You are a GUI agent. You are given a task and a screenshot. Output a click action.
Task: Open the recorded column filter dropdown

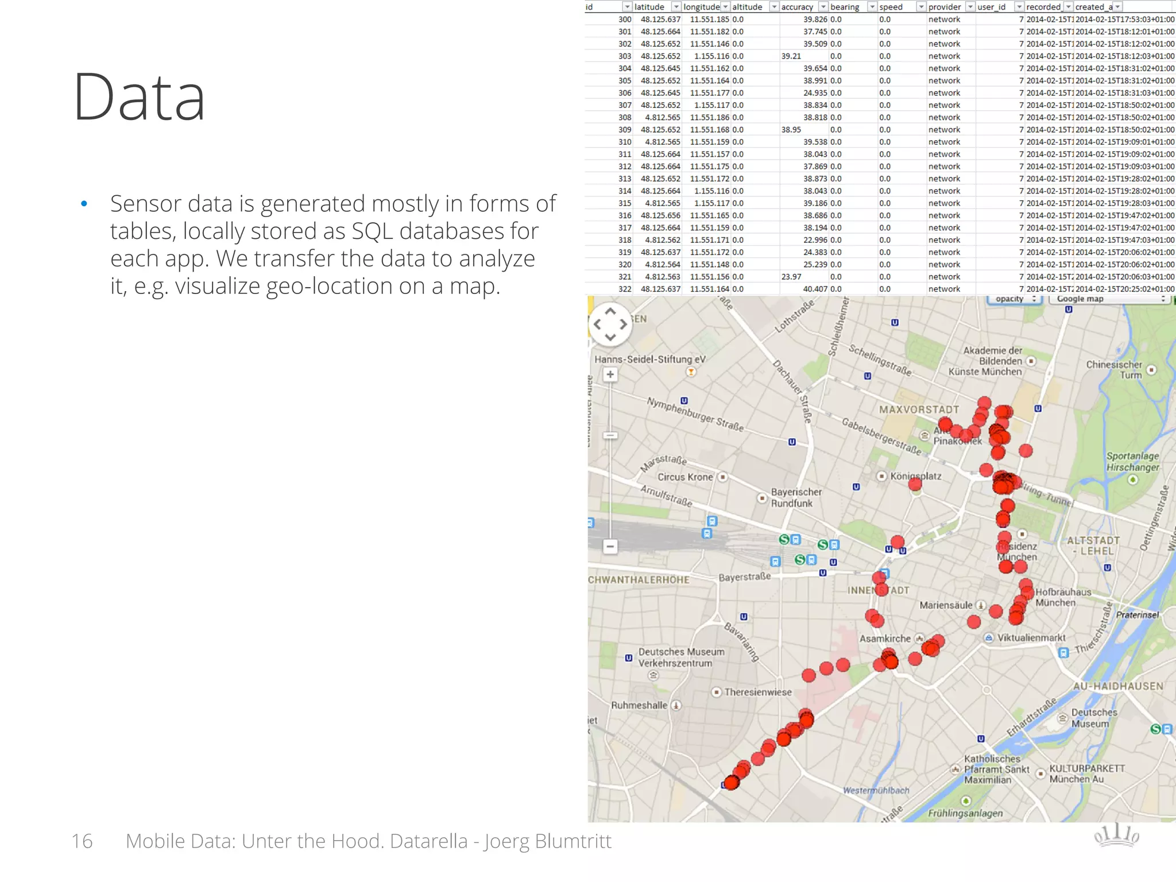pyautogui.click(x=1068, y=7)
